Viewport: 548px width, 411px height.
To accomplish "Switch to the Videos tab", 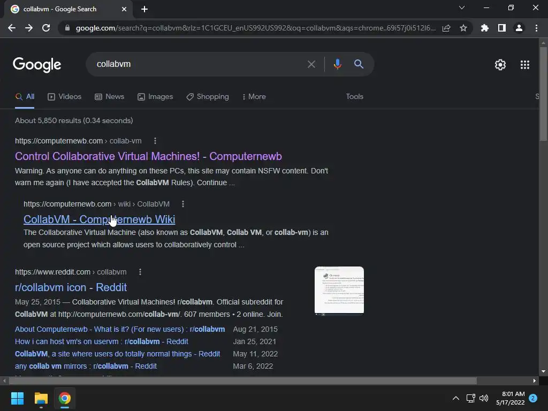I will [x=64, y=97].
